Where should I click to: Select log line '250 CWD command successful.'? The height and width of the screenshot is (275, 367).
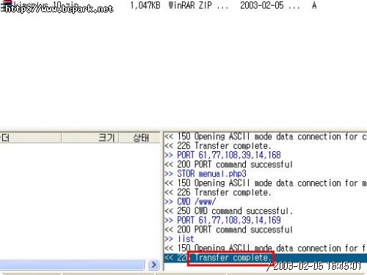pos(228,211)
